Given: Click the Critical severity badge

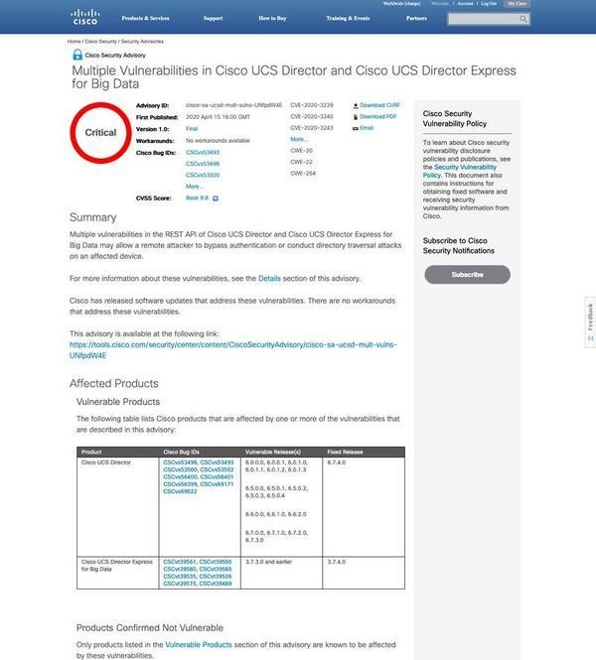Looking at the screenshot, I should [100, 133].
